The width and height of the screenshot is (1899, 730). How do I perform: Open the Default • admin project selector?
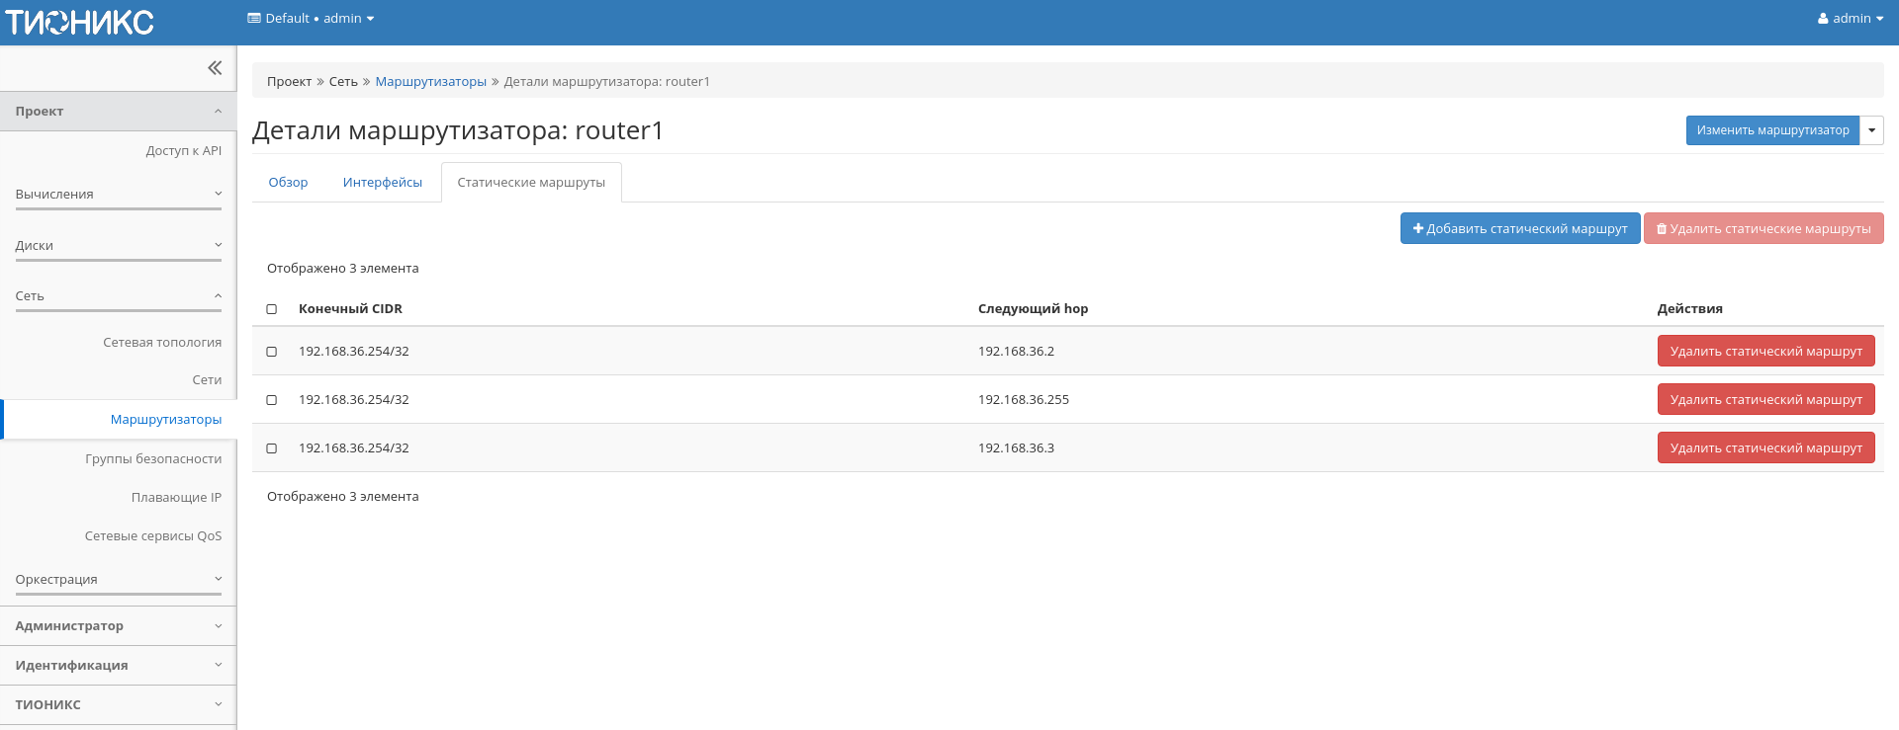tap(311, 19)
